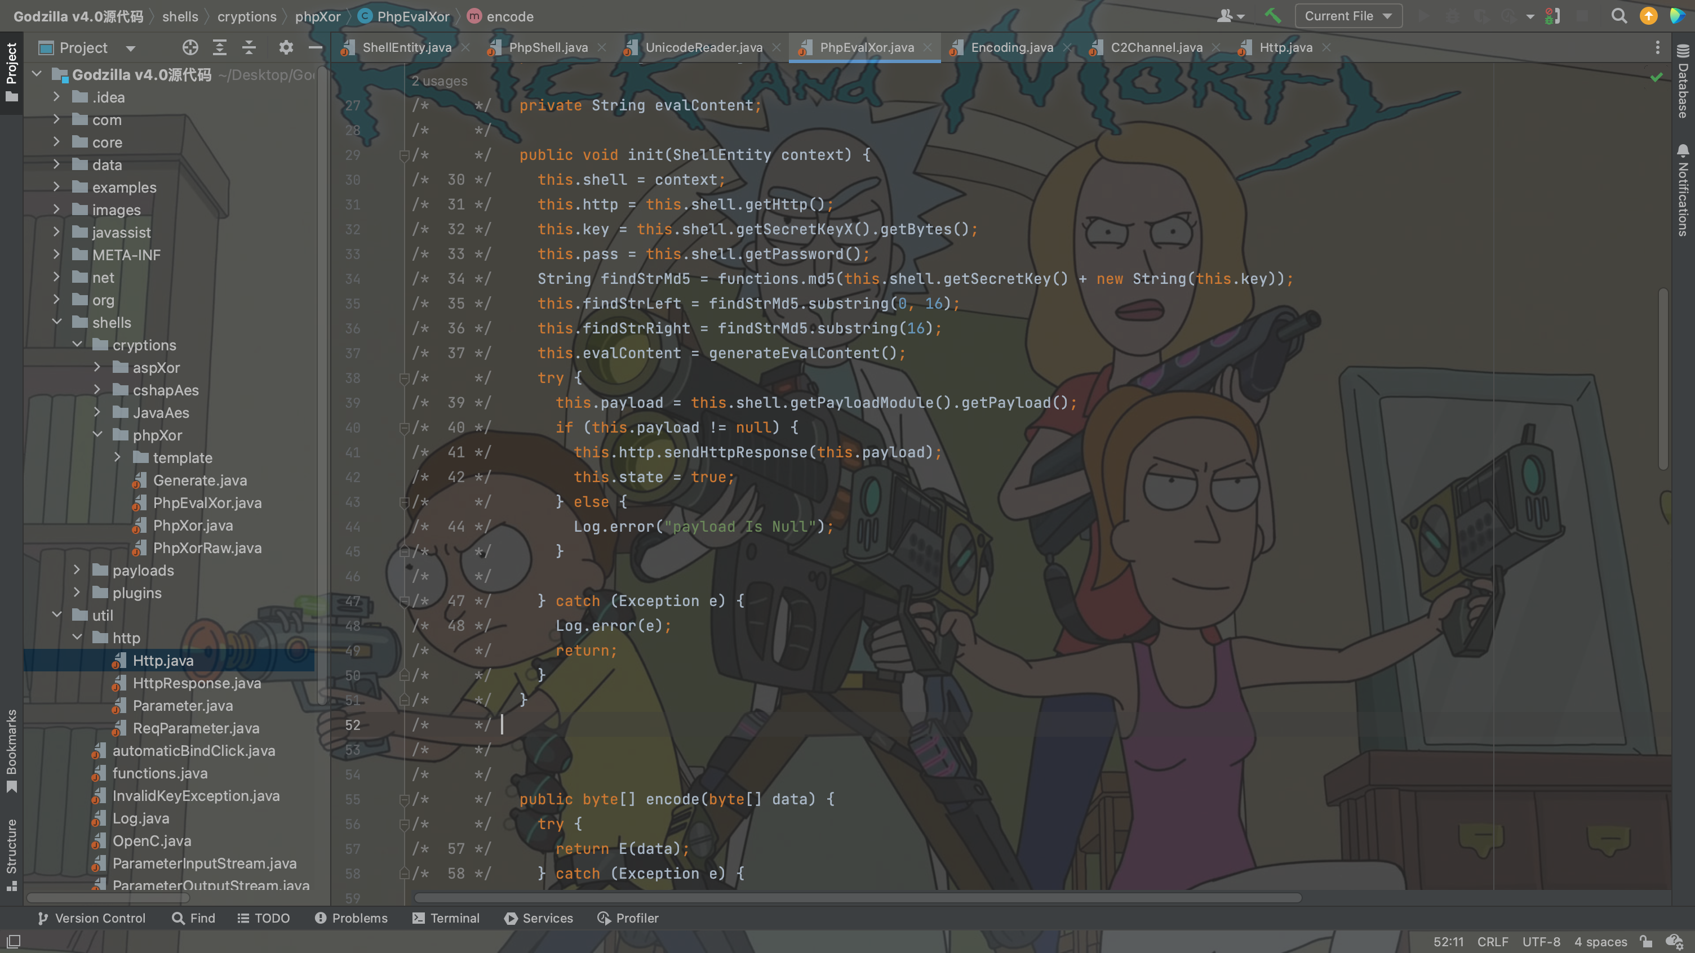The width and height of the screenshot is (1695, 953).
Task: Click the green hammer Build Project icon
Action: (1272, 16)
